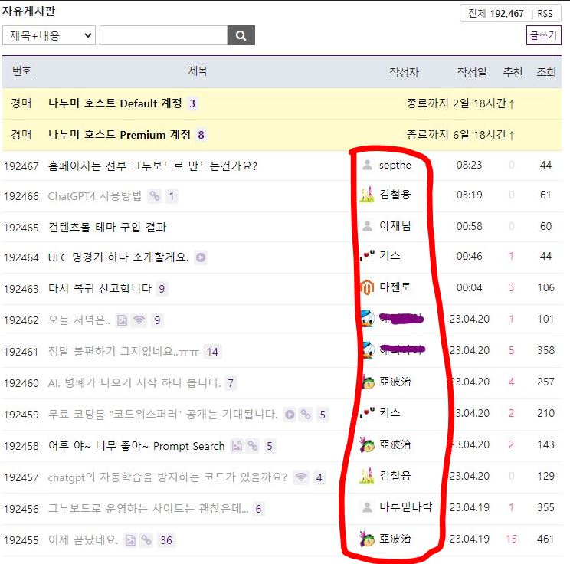Image resolution: width=570 pixels, height=564 pixels.
Task: Click 키스 heart avatar on post 192464
Action: [367, 256]
